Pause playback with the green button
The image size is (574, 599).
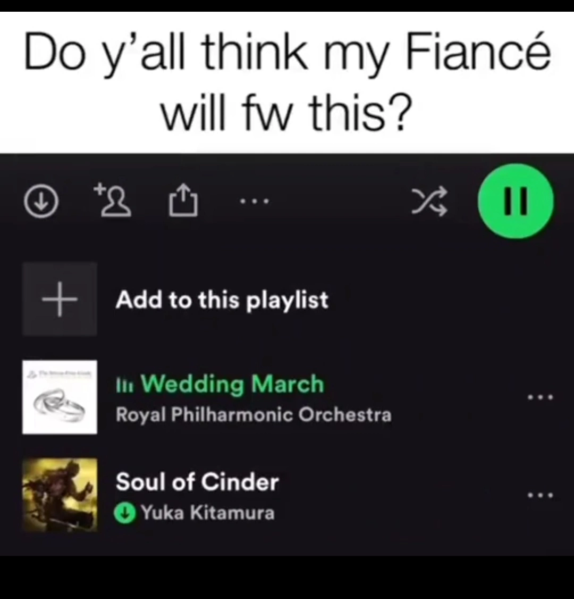coord(516,201)
